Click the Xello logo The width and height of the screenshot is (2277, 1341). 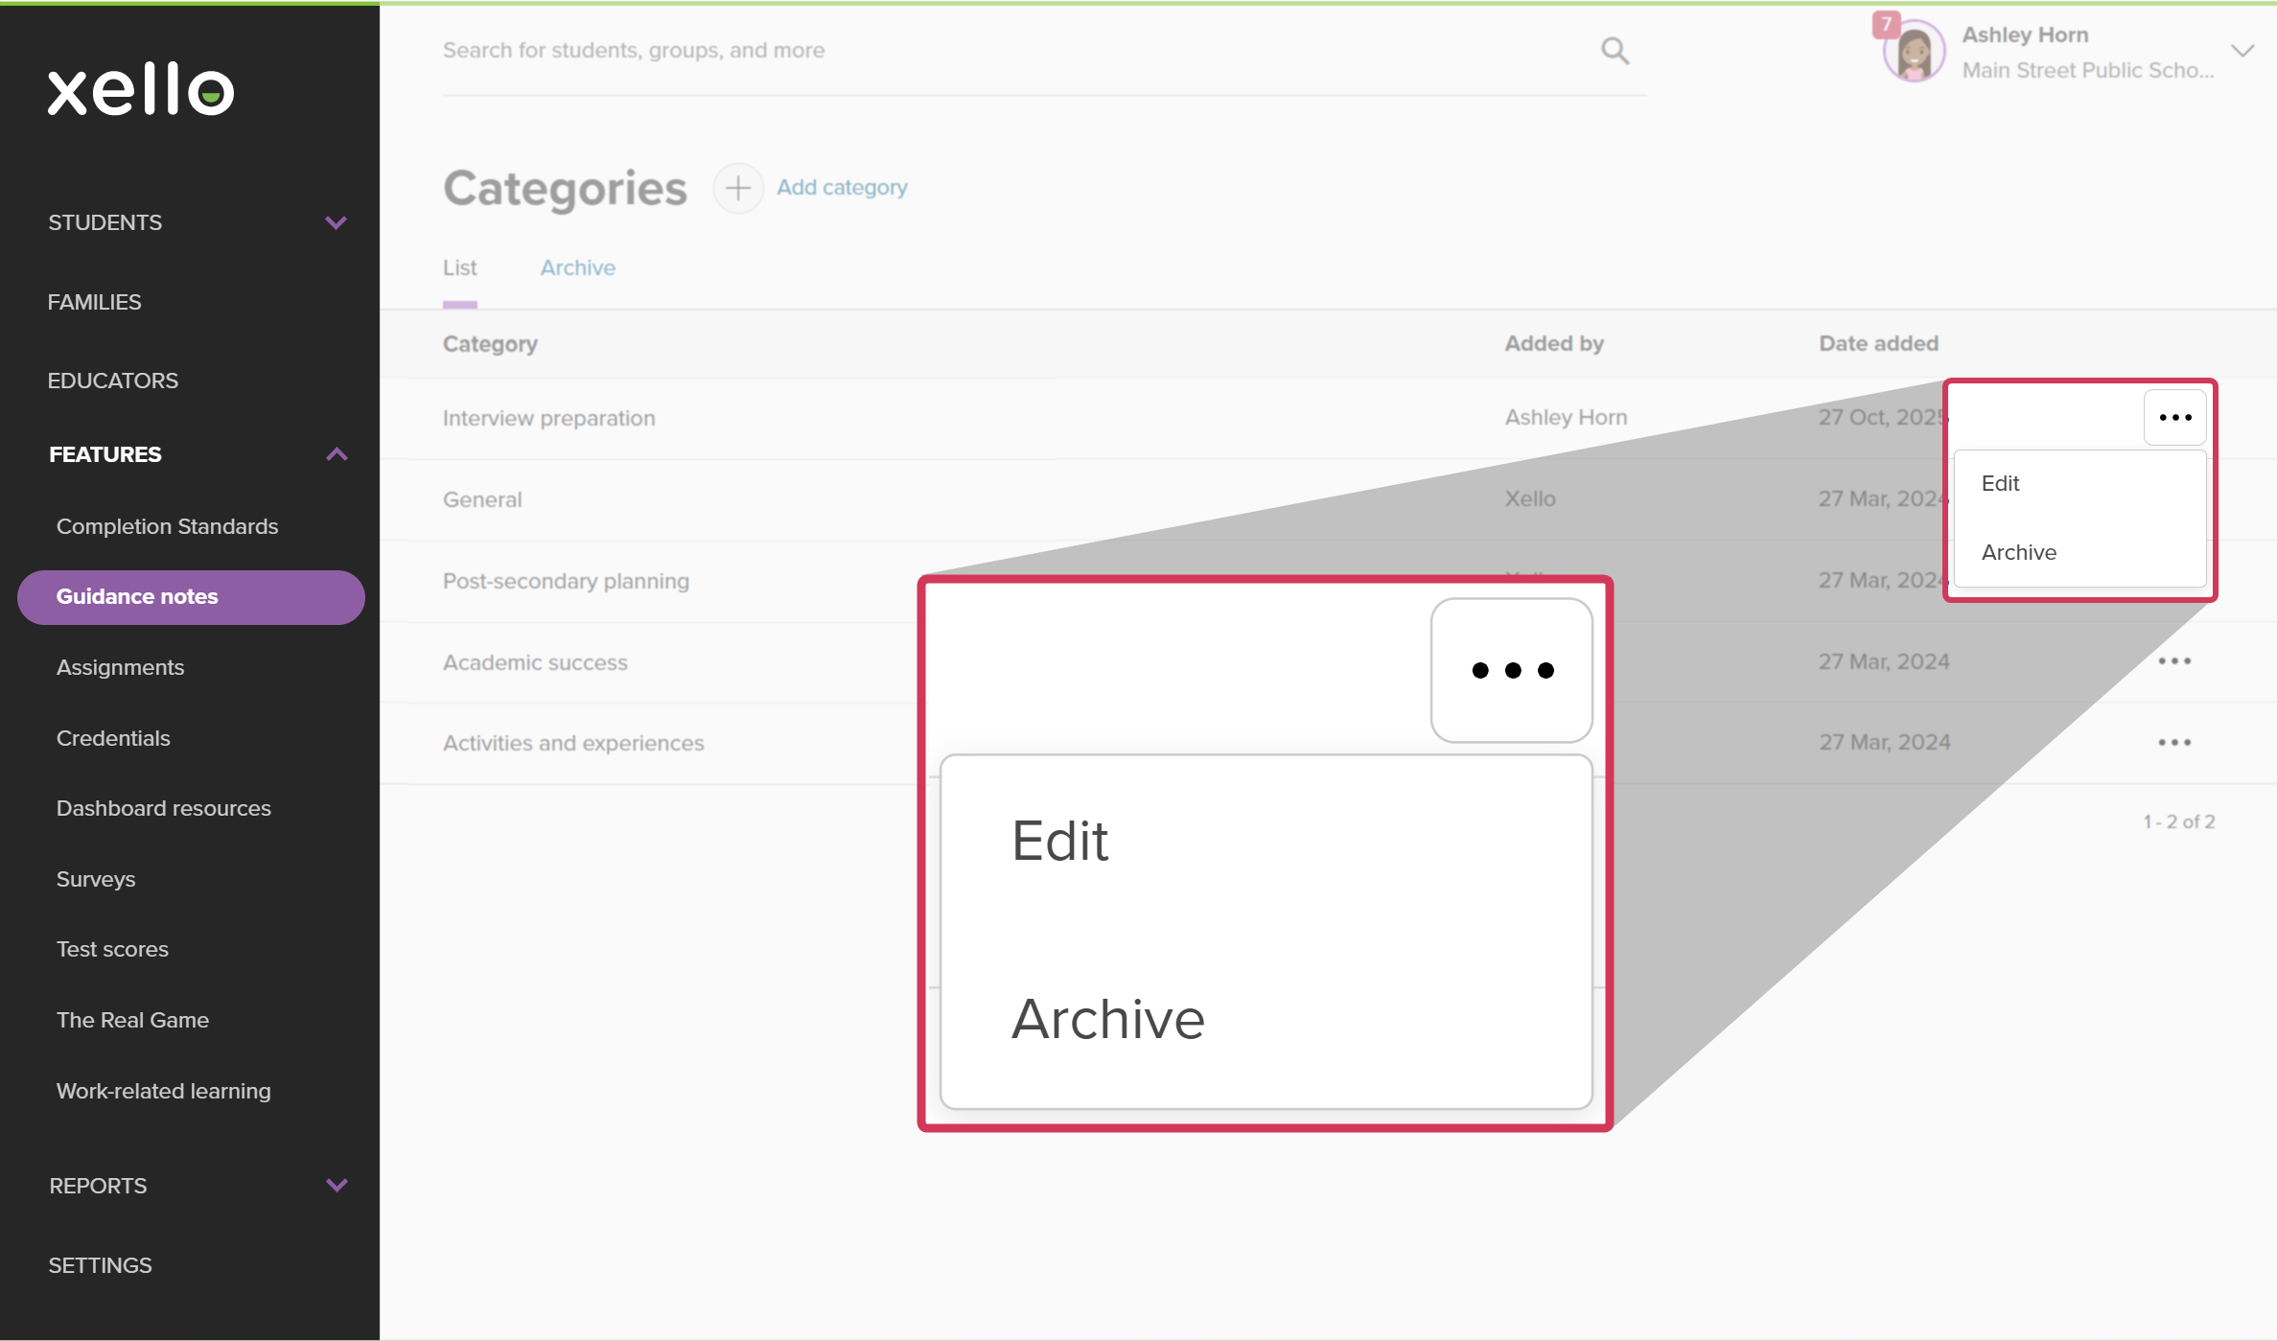pos(141,89)
